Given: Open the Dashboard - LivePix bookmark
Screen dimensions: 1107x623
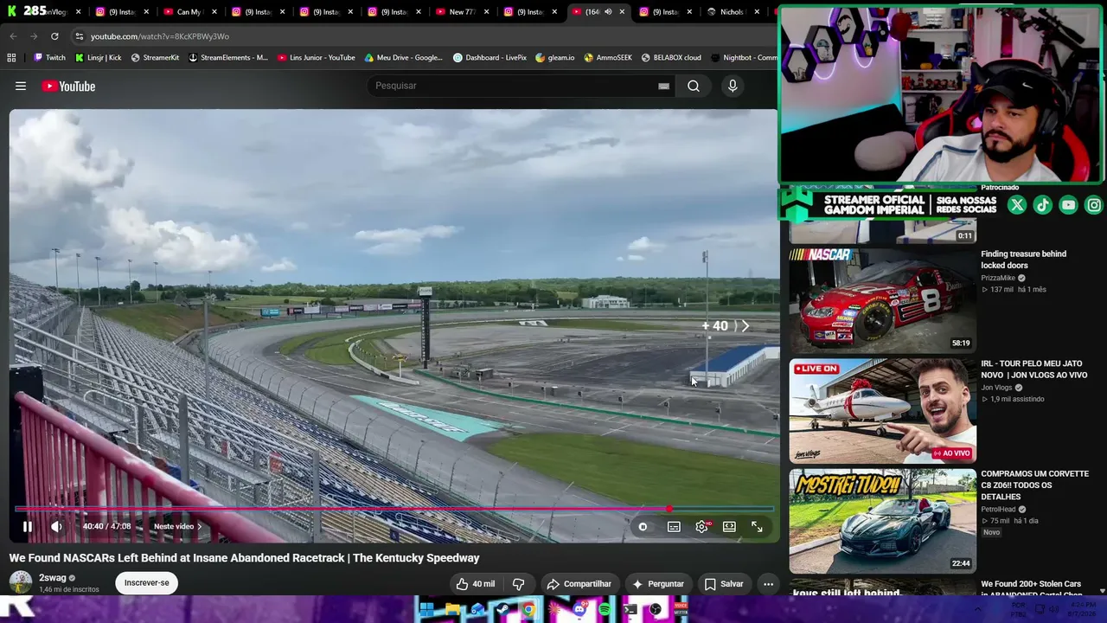Looking at the screenshot, I should pos(490,58).
